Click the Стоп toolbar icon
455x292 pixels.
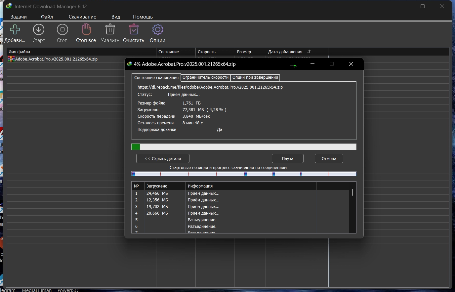[x=62, y=30]
